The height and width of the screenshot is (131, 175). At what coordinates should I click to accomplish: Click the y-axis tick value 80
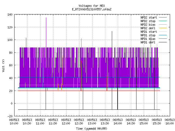[11, 53]
